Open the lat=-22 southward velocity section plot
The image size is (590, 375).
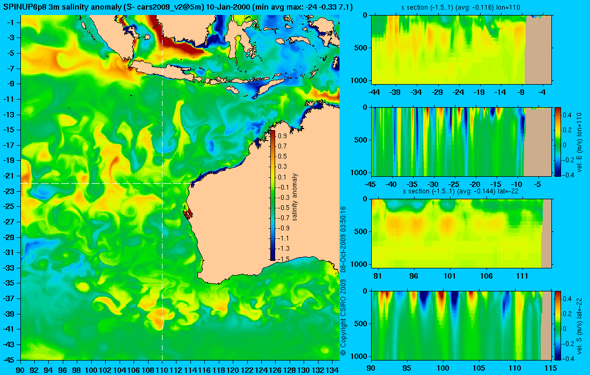461,325
